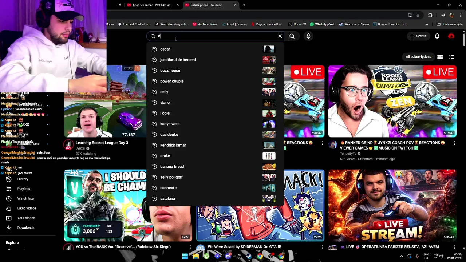Click the Create button
This screenshot has width=466, height=262.
pos(418,36)
